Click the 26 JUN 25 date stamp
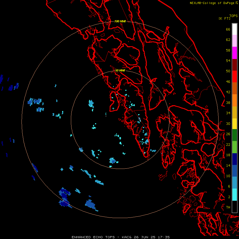The width and height of the screenshot is (239, 239). pos(144,237)
